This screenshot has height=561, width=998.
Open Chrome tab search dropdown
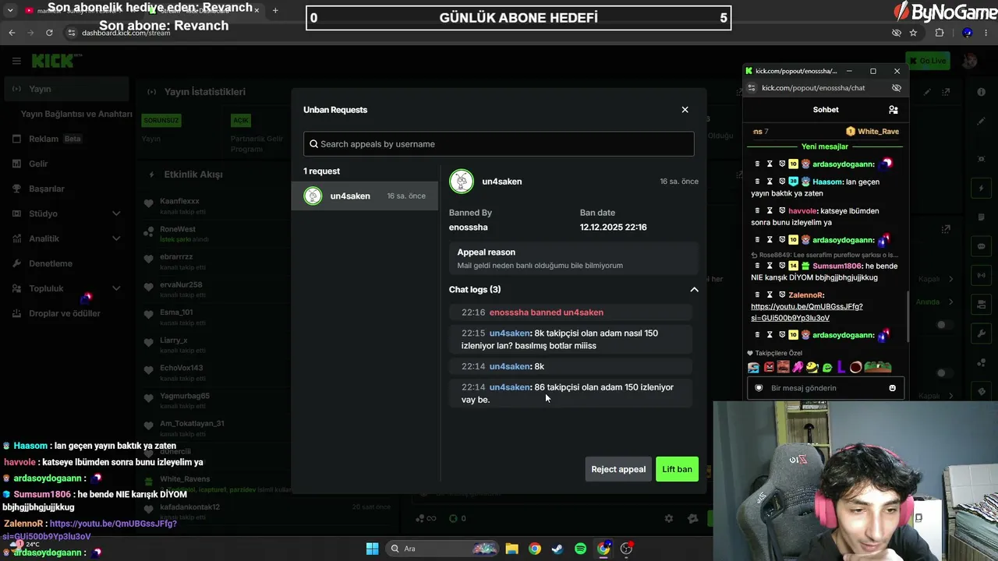[x=10, y=11]
